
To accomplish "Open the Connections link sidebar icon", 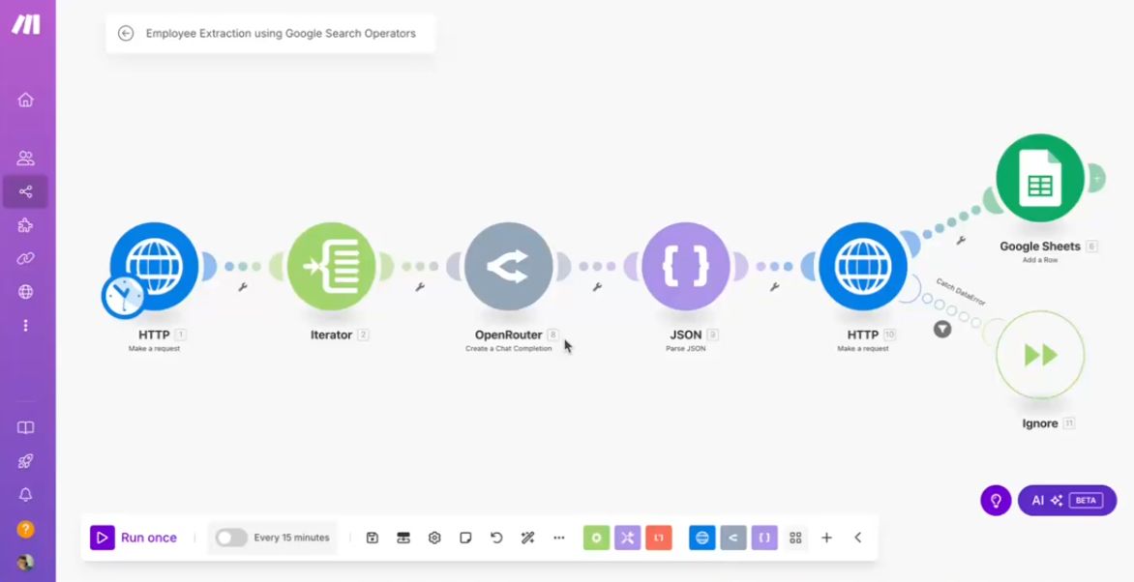I will (25, 259).
